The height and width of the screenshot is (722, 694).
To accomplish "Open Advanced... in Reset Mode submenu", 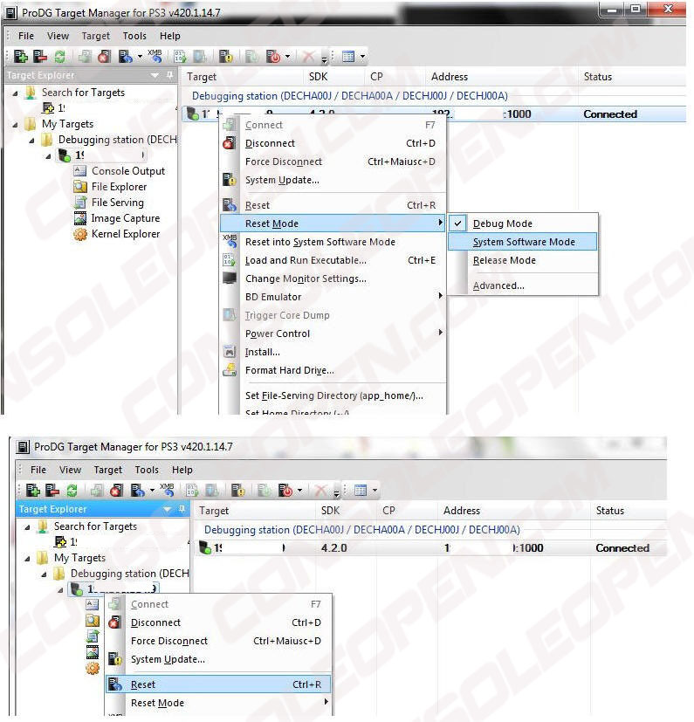I will click(x=522, y=285).
